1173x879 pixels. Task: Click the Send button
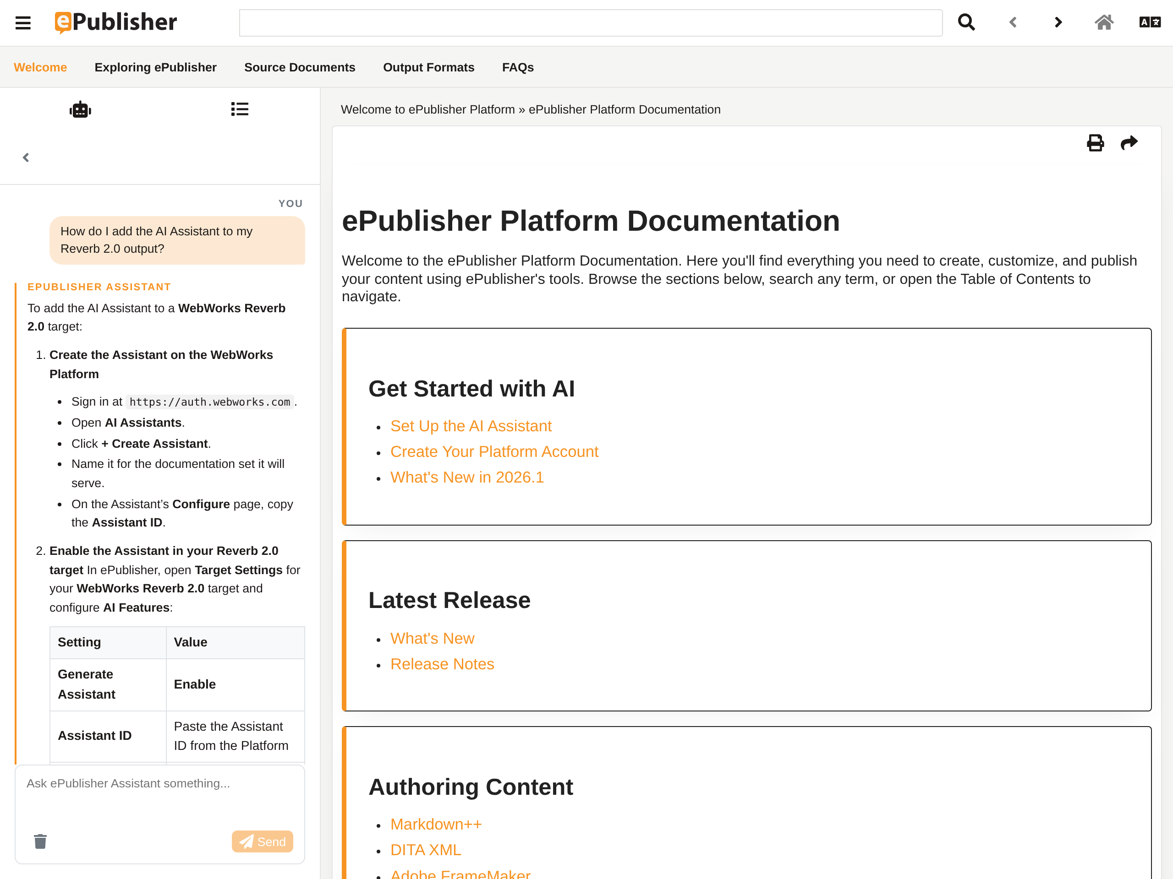pyautogui.click(x=263, y=841)
